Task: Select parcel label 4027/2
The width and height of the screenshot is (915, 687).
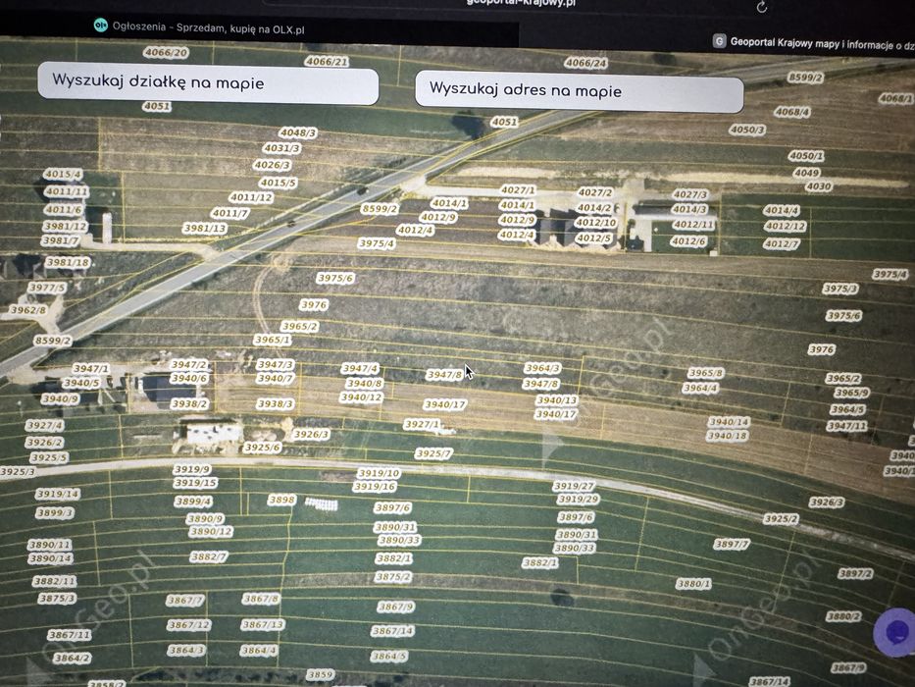Action: point(595,192)
